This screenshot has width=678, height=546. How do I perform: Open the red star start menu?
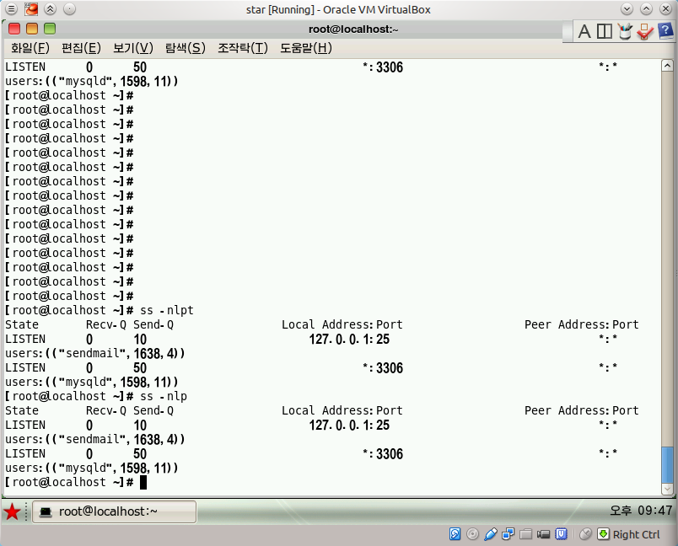tap(12, 512)
